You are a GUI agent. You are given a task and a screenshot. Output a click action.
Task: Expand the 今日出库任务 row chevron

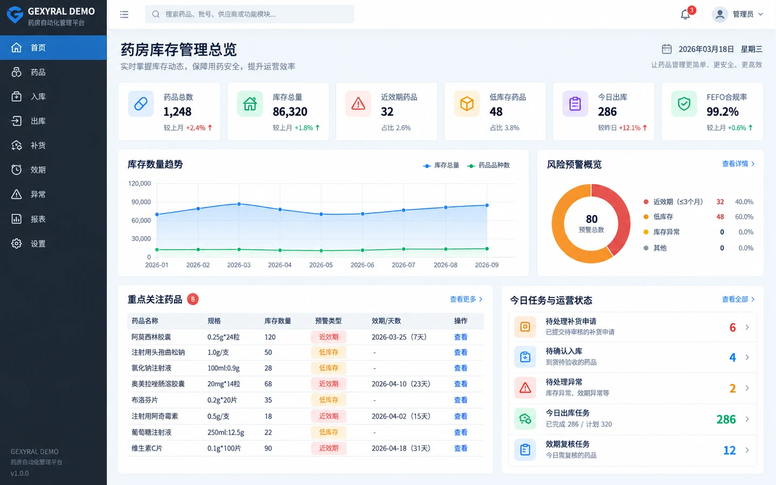click(747, 419)
